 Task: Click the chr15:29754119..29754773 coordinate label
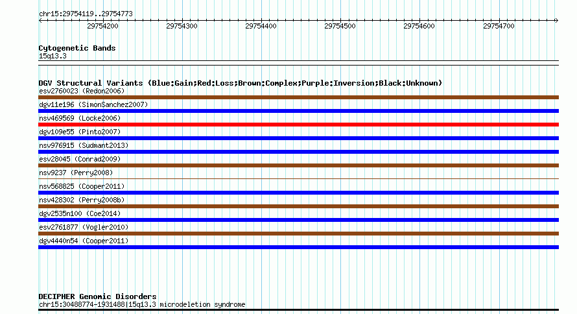pyautogui.click(x=86, y=14)
